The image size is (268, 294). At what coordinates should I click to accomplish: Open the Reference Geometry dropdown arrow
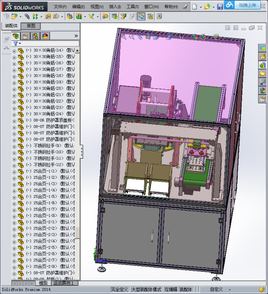click(x=97, y=17)
